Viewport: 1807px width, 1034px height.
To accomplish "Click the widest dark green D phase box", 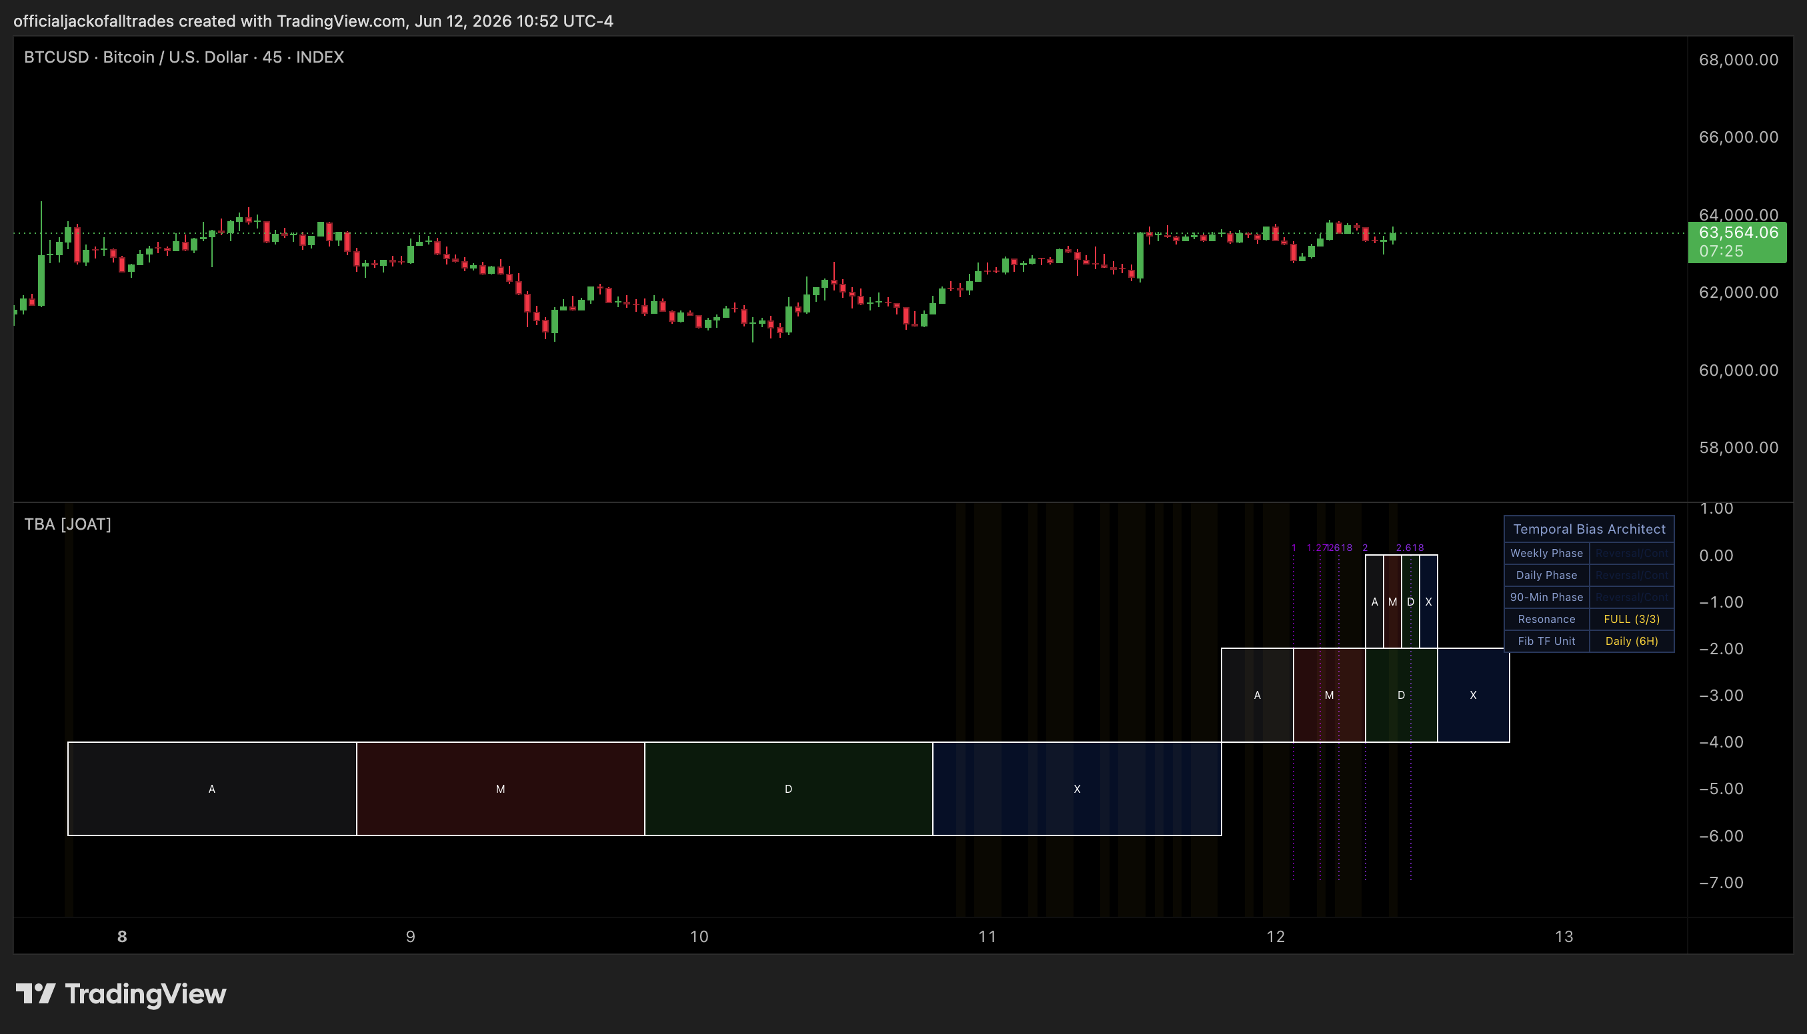I will pyautogui.click(x=788, y=789).
